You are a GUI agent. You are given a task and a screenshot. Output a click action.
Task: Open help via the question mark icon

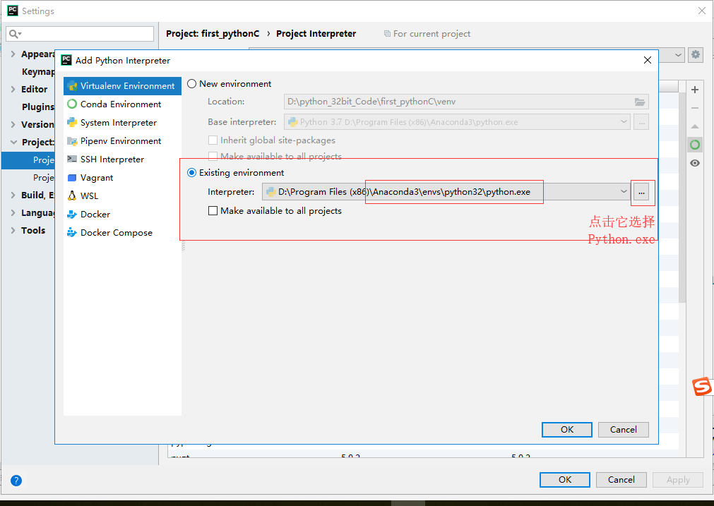[16, 480]
